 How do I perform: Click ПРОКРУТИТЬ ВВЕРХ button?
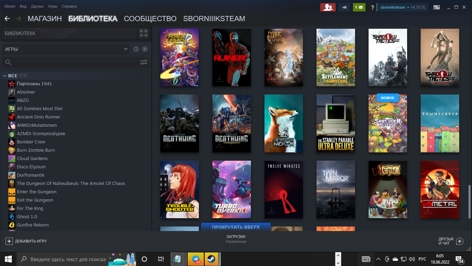click(236, 227)
